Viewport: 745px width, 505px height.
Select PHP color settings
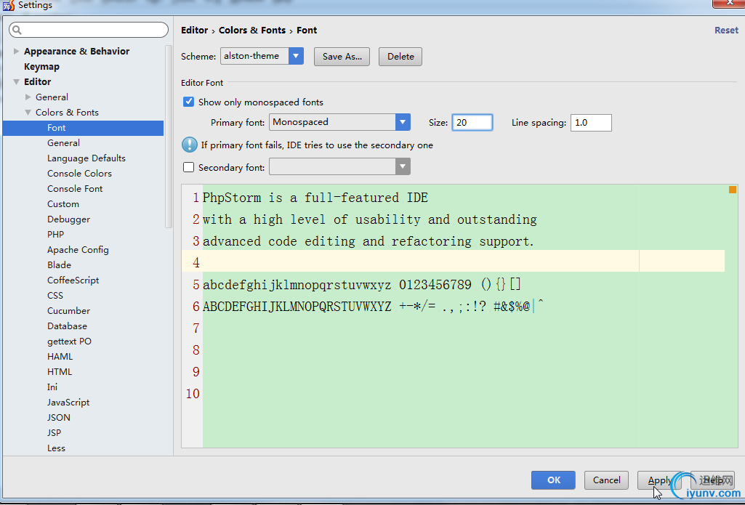click(55, 234)
